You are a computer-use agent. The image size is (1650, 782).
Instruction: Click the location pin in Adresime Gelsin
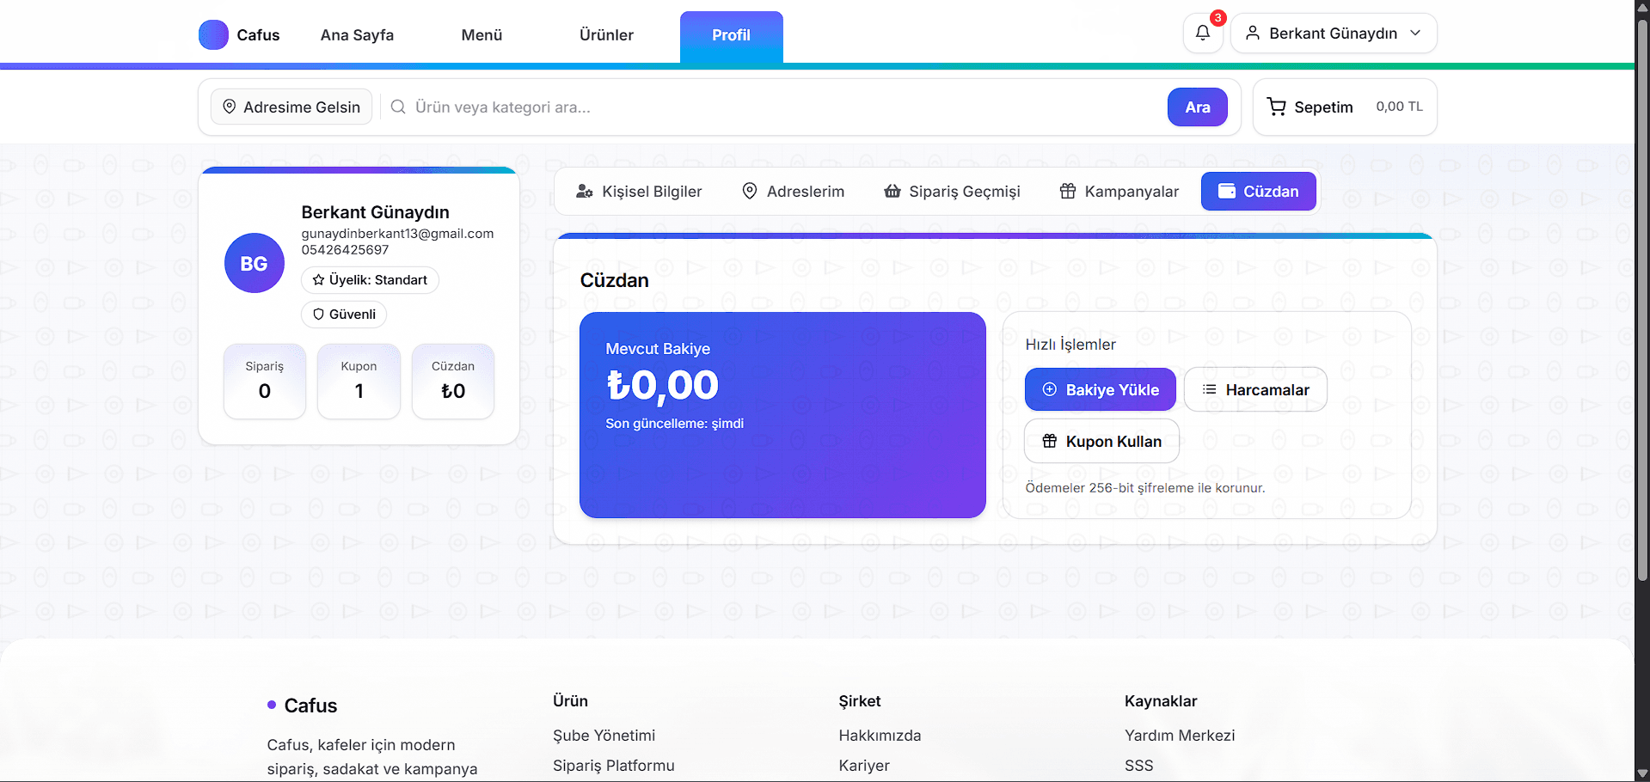coord(230,107)
